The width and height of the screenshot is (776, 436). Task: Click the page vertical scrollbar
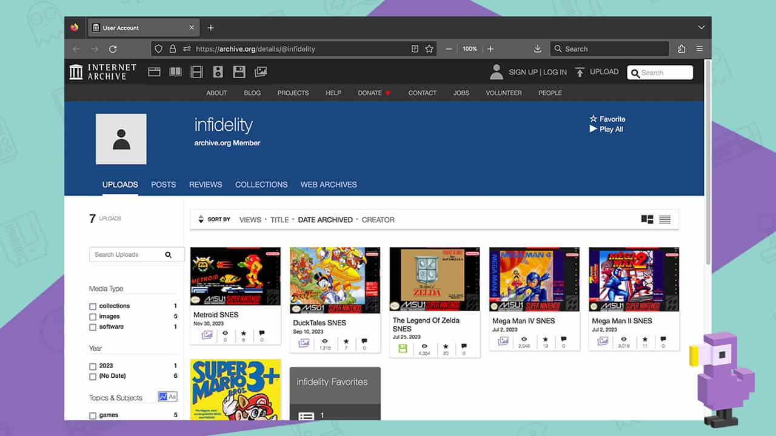click(707, 163)
